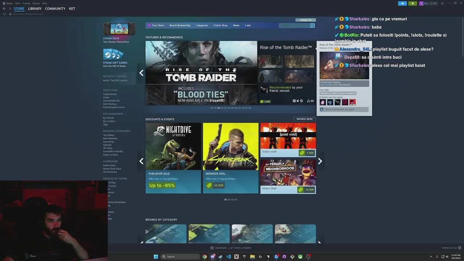The width and height of the screenshot is (464, 261).
Task: Select the Dark Fantasy tag
Action: [110, 104]
